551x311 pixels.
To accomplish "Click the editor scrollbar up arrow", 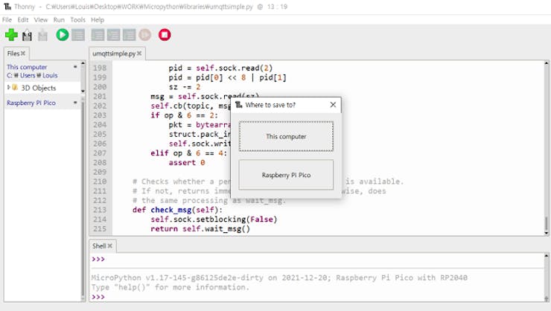I will click(546, 63).
